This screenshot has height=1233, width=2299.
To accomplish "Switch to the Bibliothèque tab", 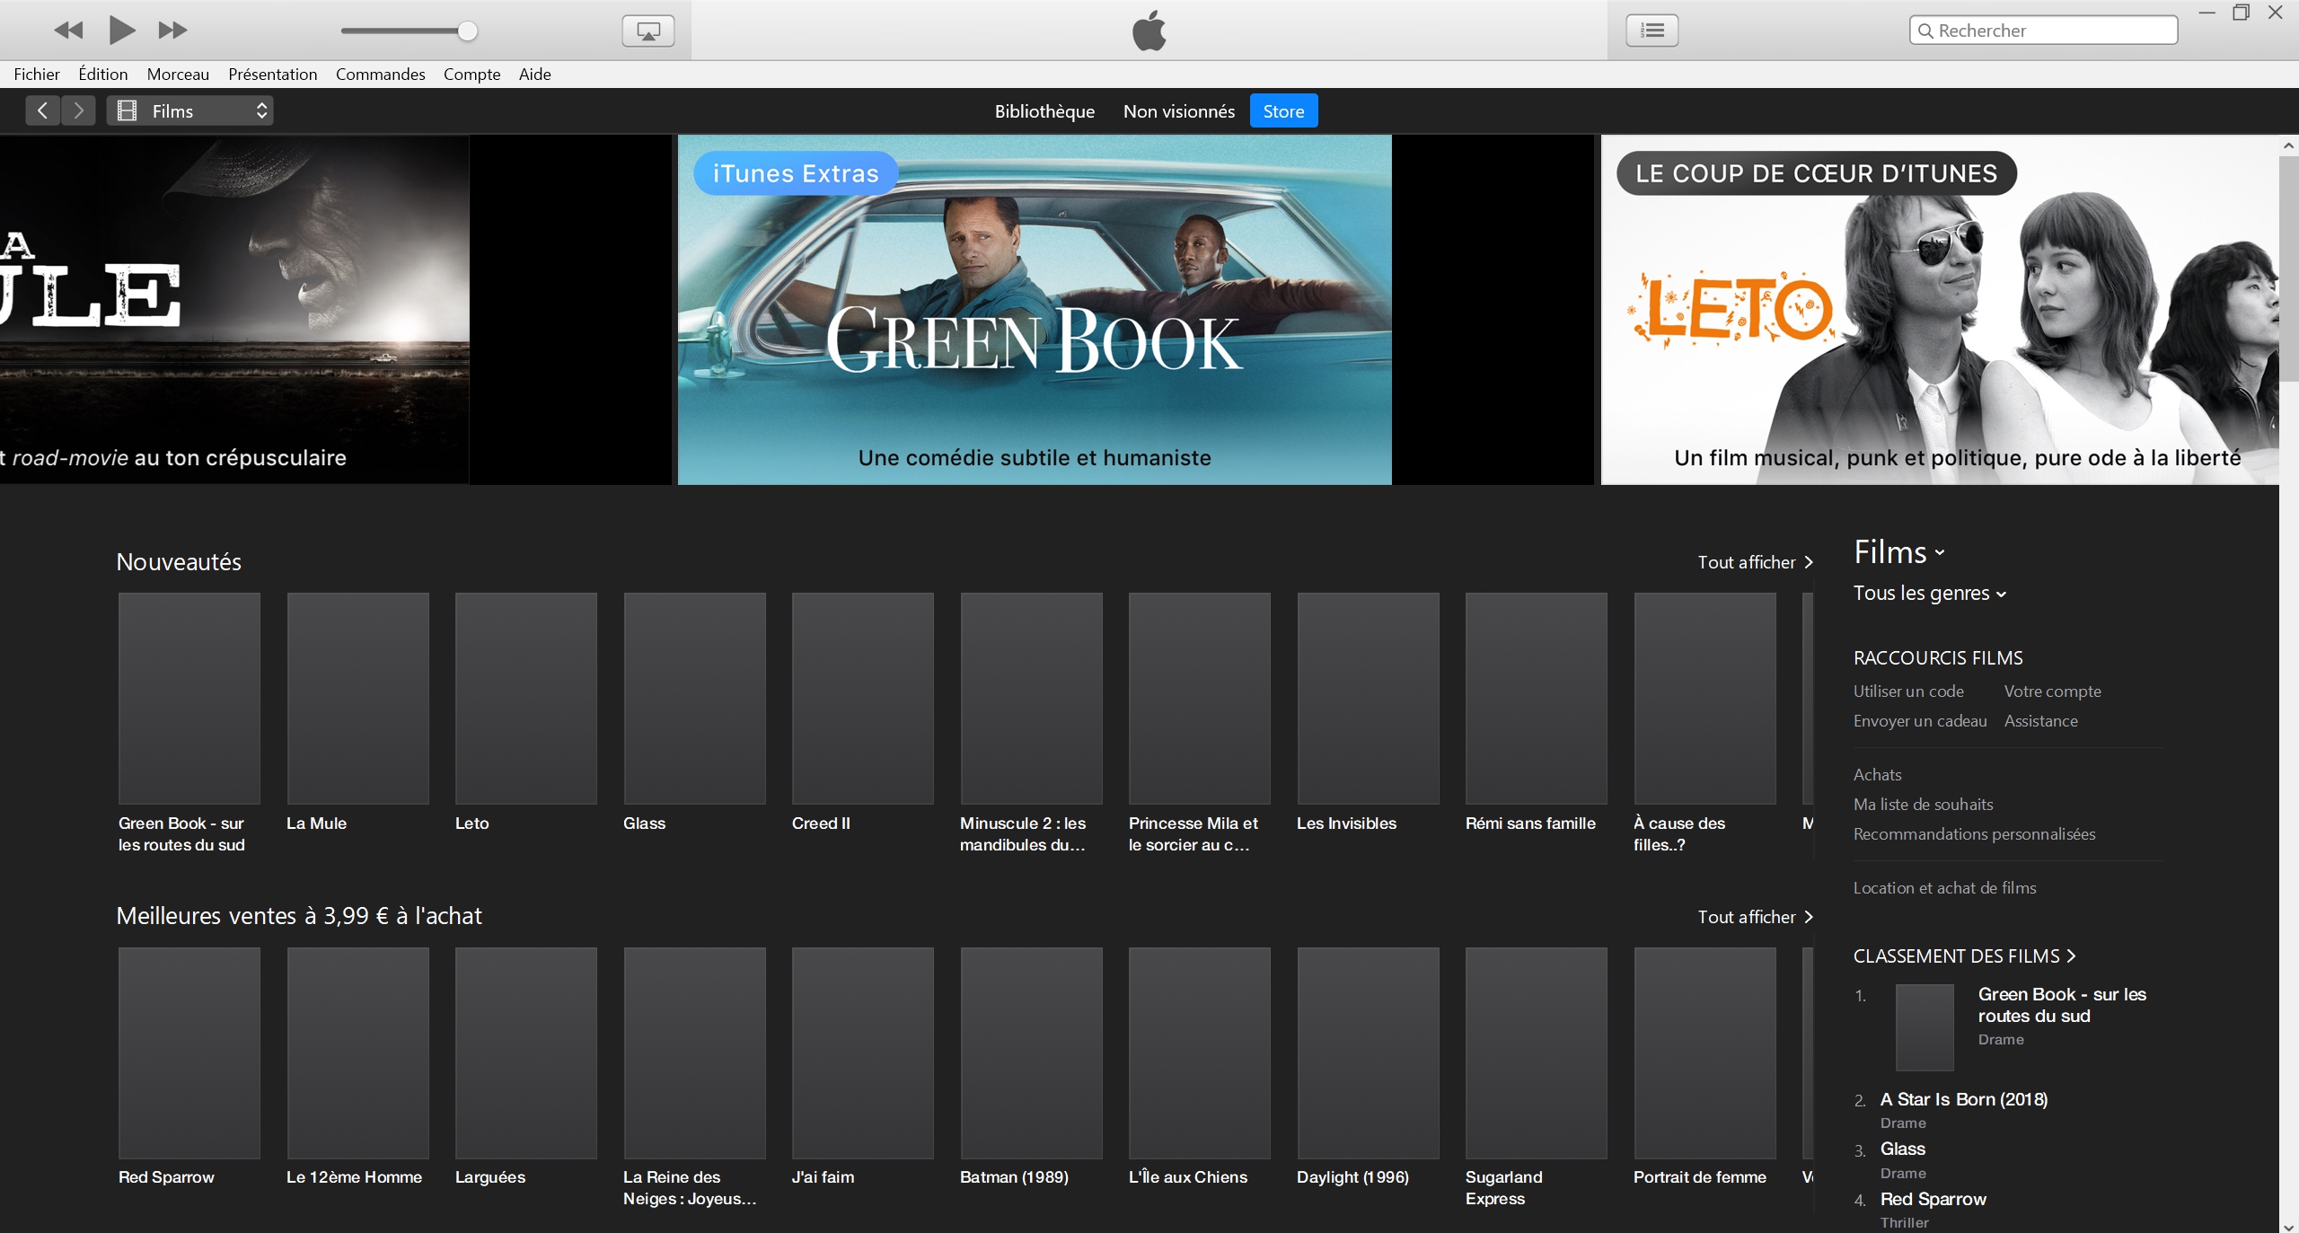I will (1044, 111).
